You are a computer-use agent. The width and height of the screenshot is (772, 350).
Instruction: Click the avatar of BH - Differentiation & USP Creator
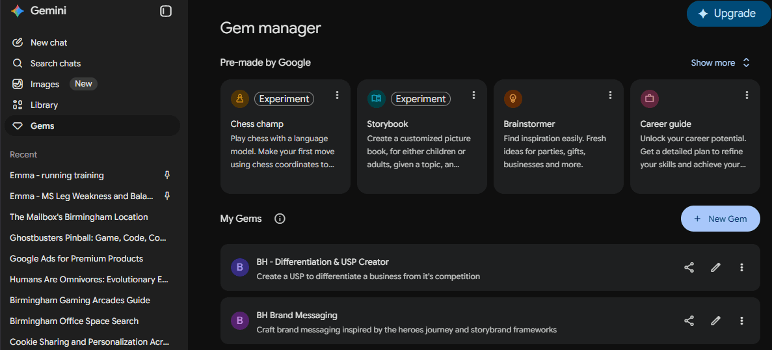240,267
